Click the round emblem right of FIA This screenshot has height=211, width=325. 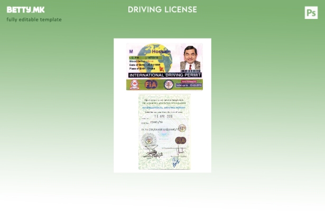pyautogui.click(x=169, y=84)
